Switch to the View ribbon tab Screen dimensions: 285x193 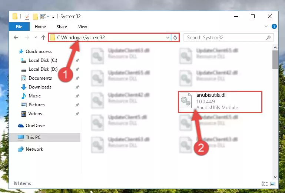click(83, 27)
